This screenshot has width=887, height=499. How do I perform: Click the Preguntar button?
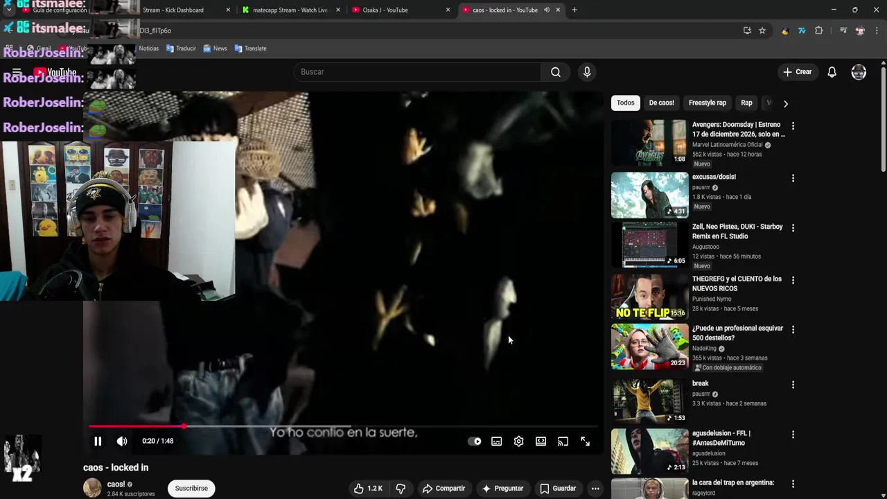coord(502,489)
